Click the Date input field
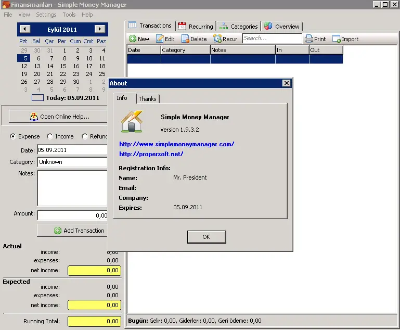Image resolution: width=400 pixels, height=330 pixels. point(72,150)
